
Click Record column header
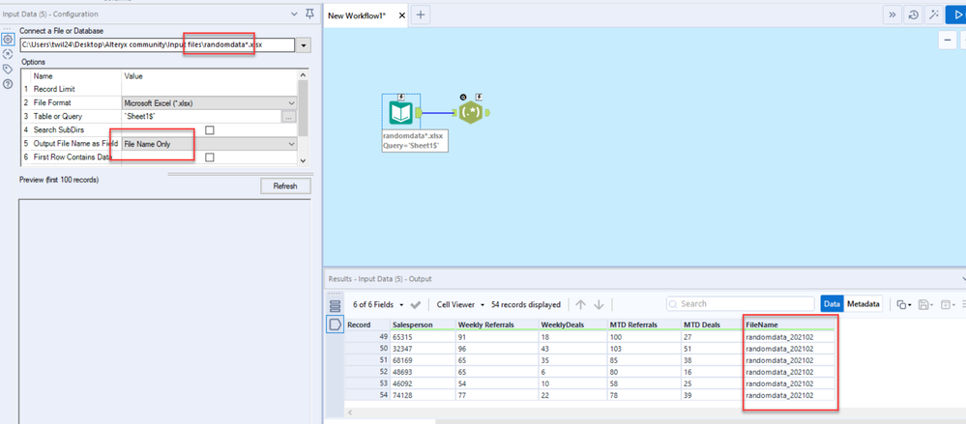[367, 325]
